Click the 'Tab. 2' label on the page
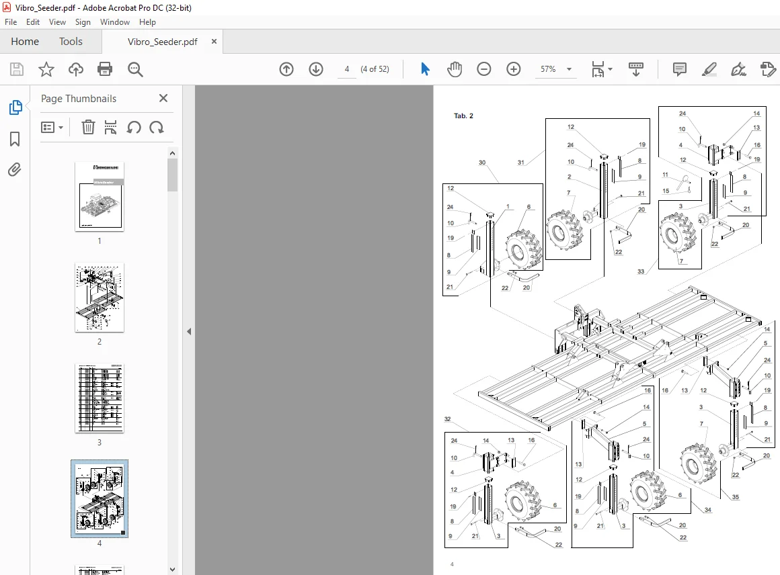Viewport: 780px width, 575px height. click(x=463, y=116)
